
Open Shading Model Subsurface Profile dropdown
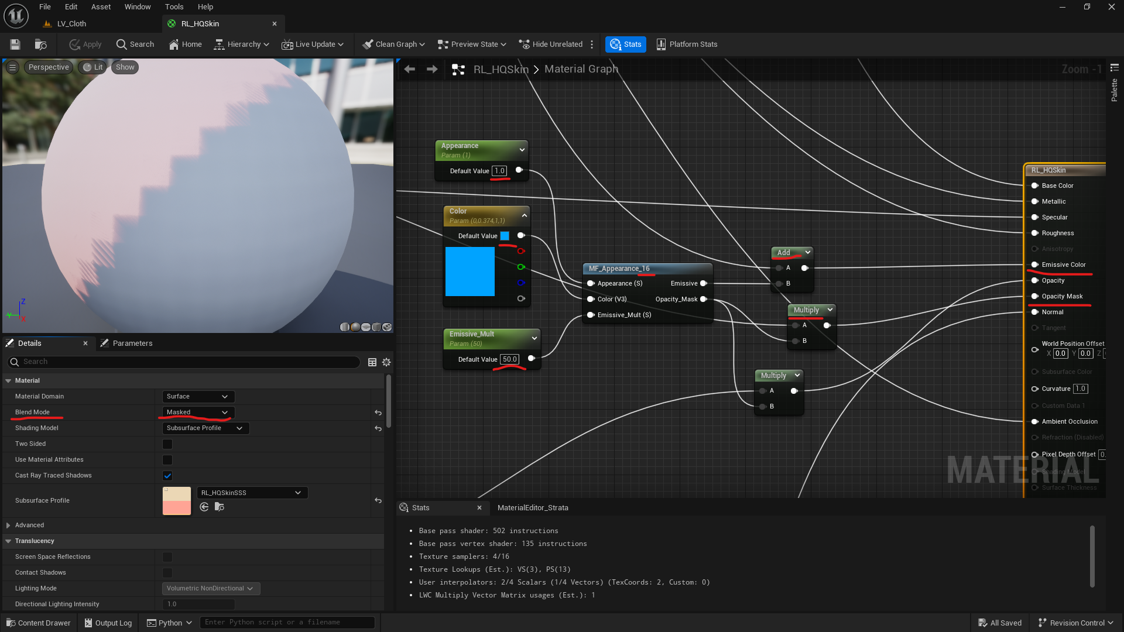(205, 428)
